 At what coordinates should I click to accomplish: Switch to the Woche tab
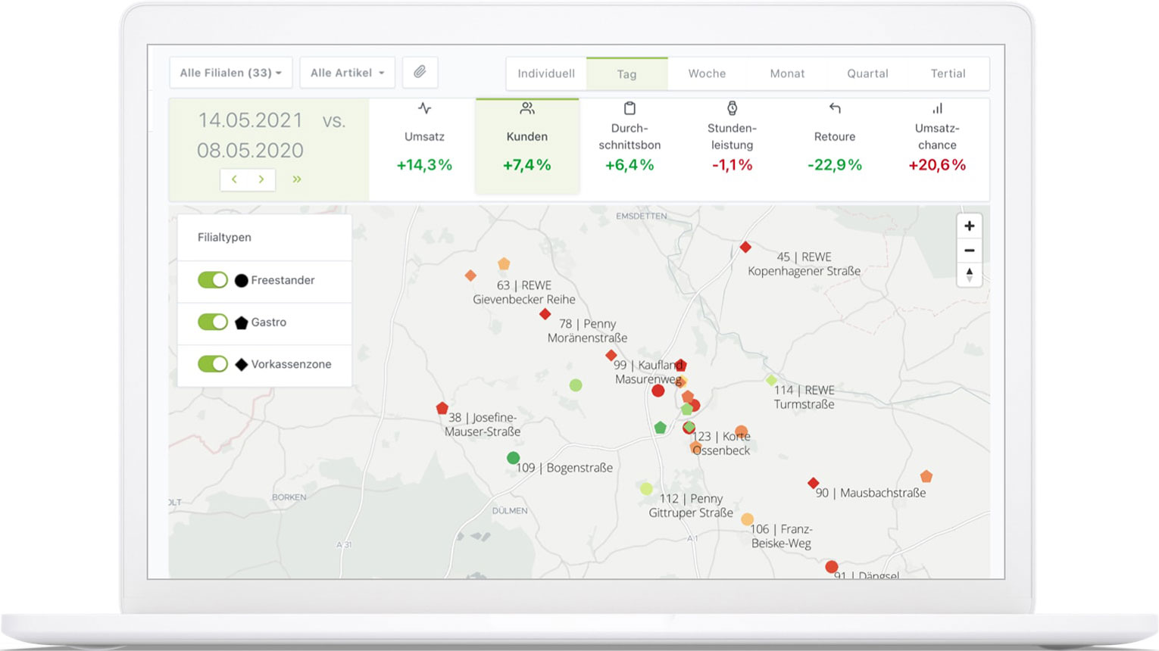707,73
